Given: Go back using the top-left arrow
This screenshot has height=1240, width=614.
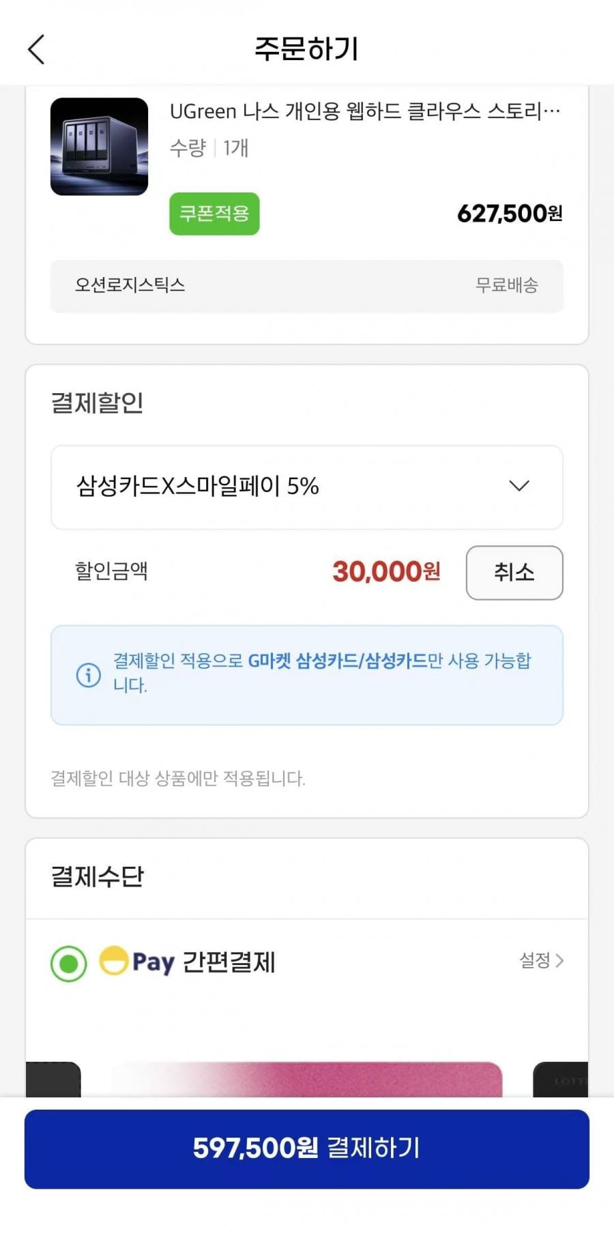Looking at the screenshot, I should (x=36, y=49).
